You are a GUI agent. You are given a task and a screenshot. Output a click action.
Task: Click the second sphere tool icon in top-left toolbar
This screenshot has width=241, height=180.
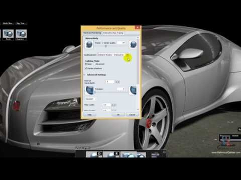[21, 35]
